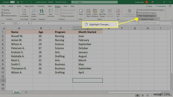Click Protect Workbook
This screenshot has width=173, height=97.
coord(95,13)
